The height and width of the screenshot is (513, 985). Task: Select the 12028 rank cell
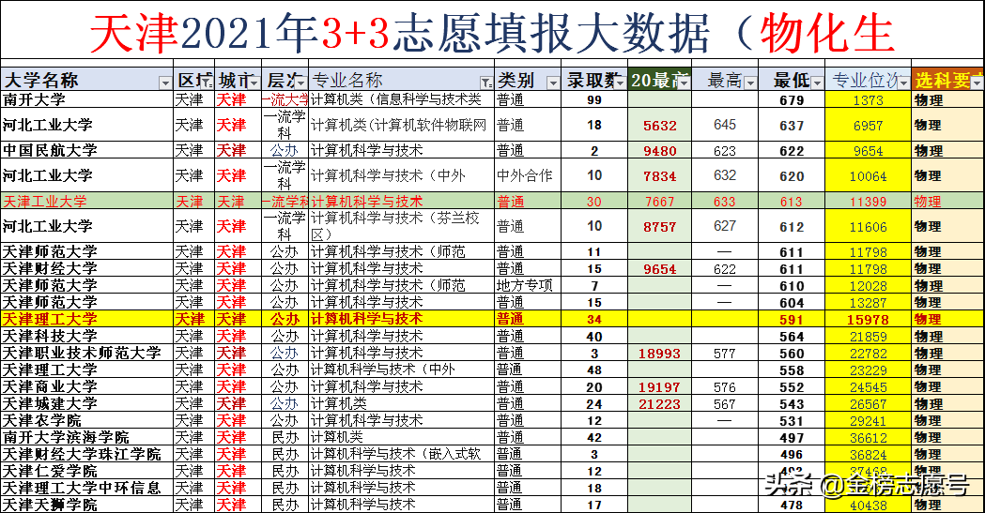click(x=869, y=285)
